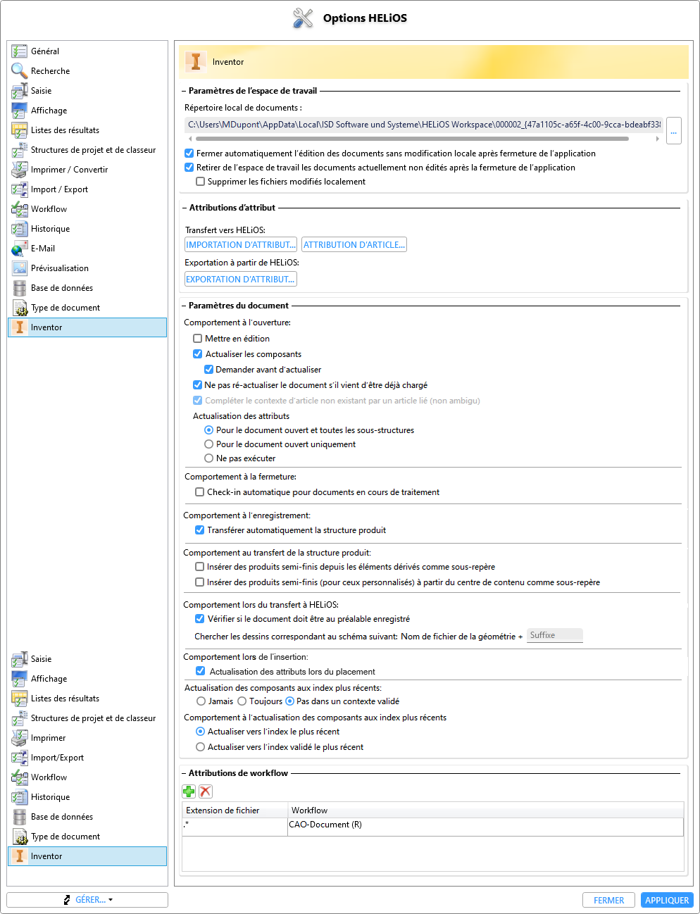
Task: Click the Imprimer / Convertir printer icon
Action: (19, 170)
